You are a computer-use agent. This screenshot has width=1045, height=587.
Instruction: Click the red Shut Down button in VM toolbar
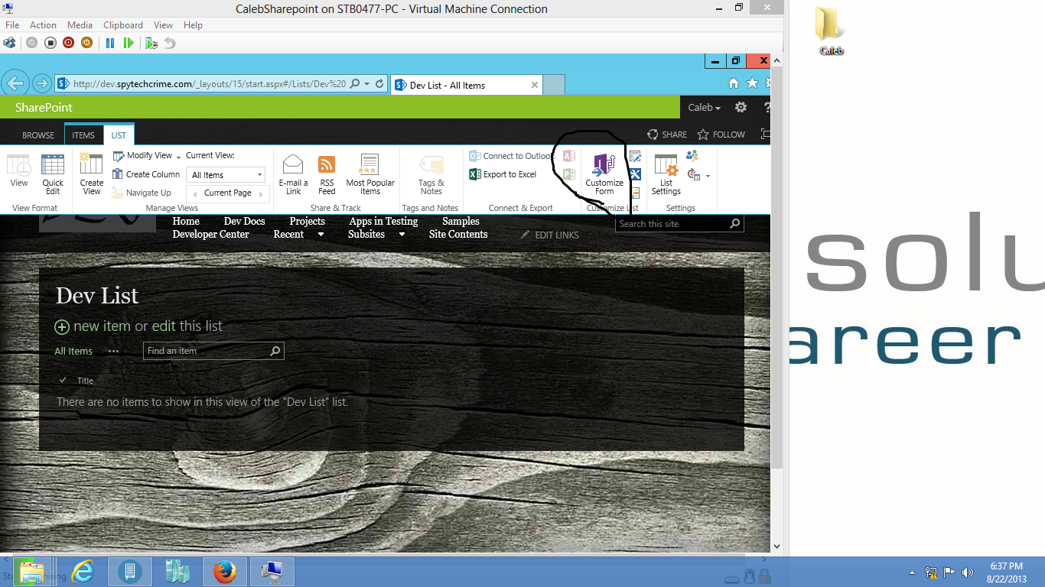pyautogui.click(x=68, y=43)
